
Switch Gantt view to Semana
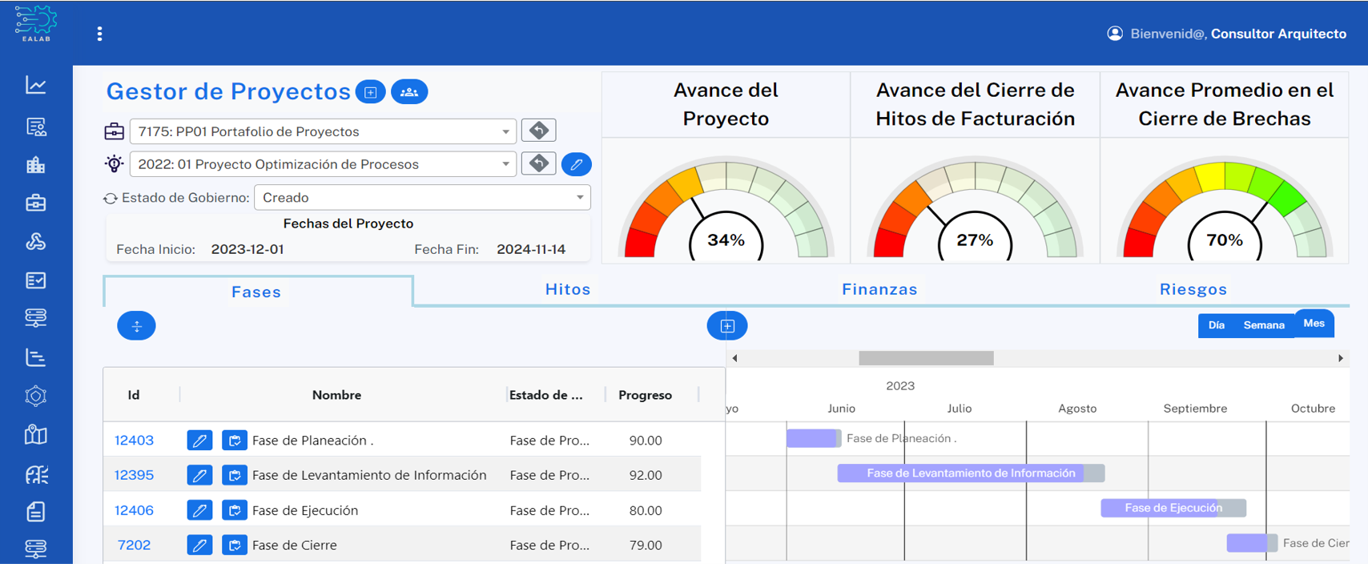[x=1263, y=325]
